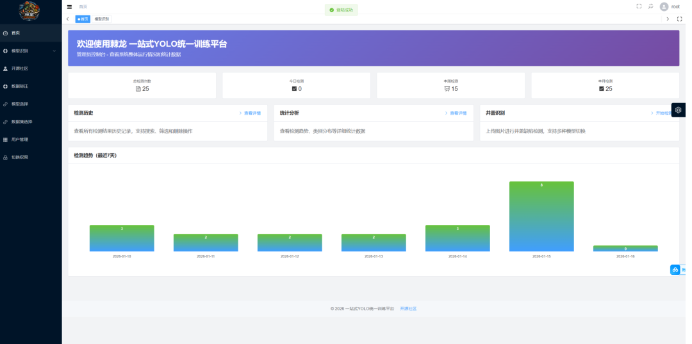Click the chart icon in 今日检测 card

pyautogui.click(x=294, y=88)
